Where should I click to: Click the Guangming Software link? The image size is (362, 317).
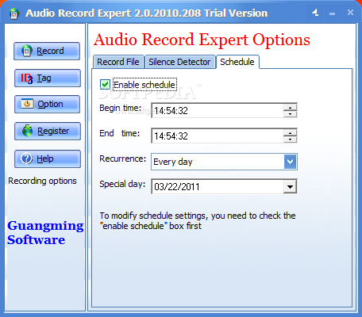tap(45, 232)
